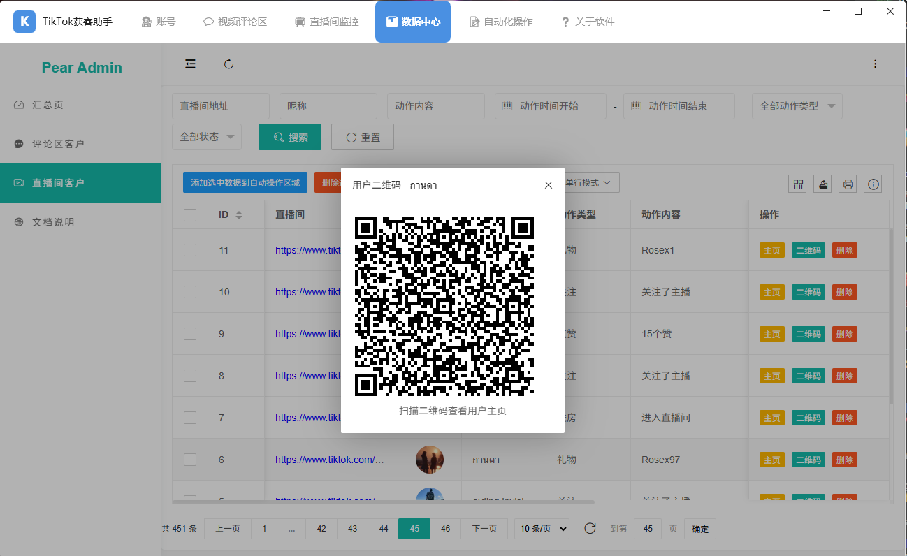Click 添加选中数据到自动操作区域 button
907x556 pixels.
coord(245,182)
